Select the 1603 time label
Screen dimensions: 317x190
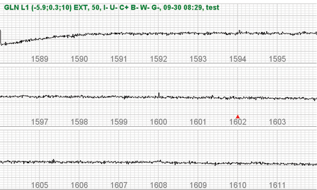pos(277,122)
